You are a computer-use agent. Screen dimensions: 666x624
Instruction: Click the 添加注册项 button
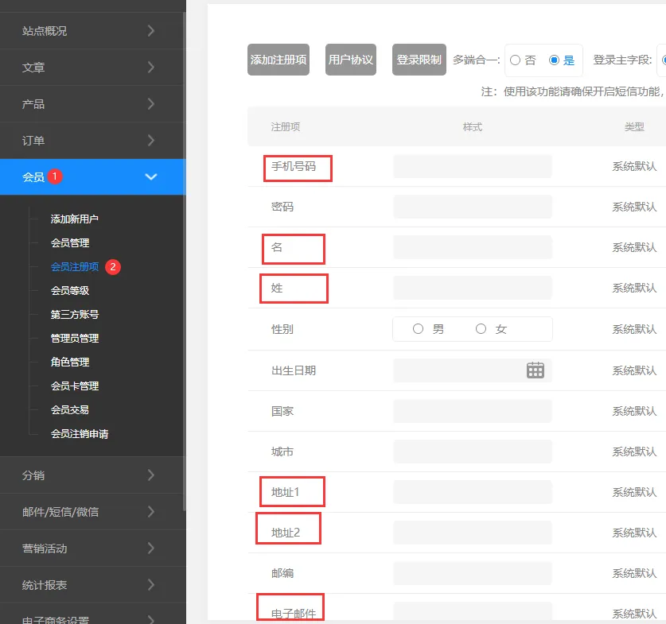click(x=278, y=60)
